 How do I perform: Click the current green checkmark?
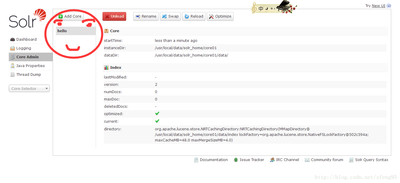tap(157, 121)
